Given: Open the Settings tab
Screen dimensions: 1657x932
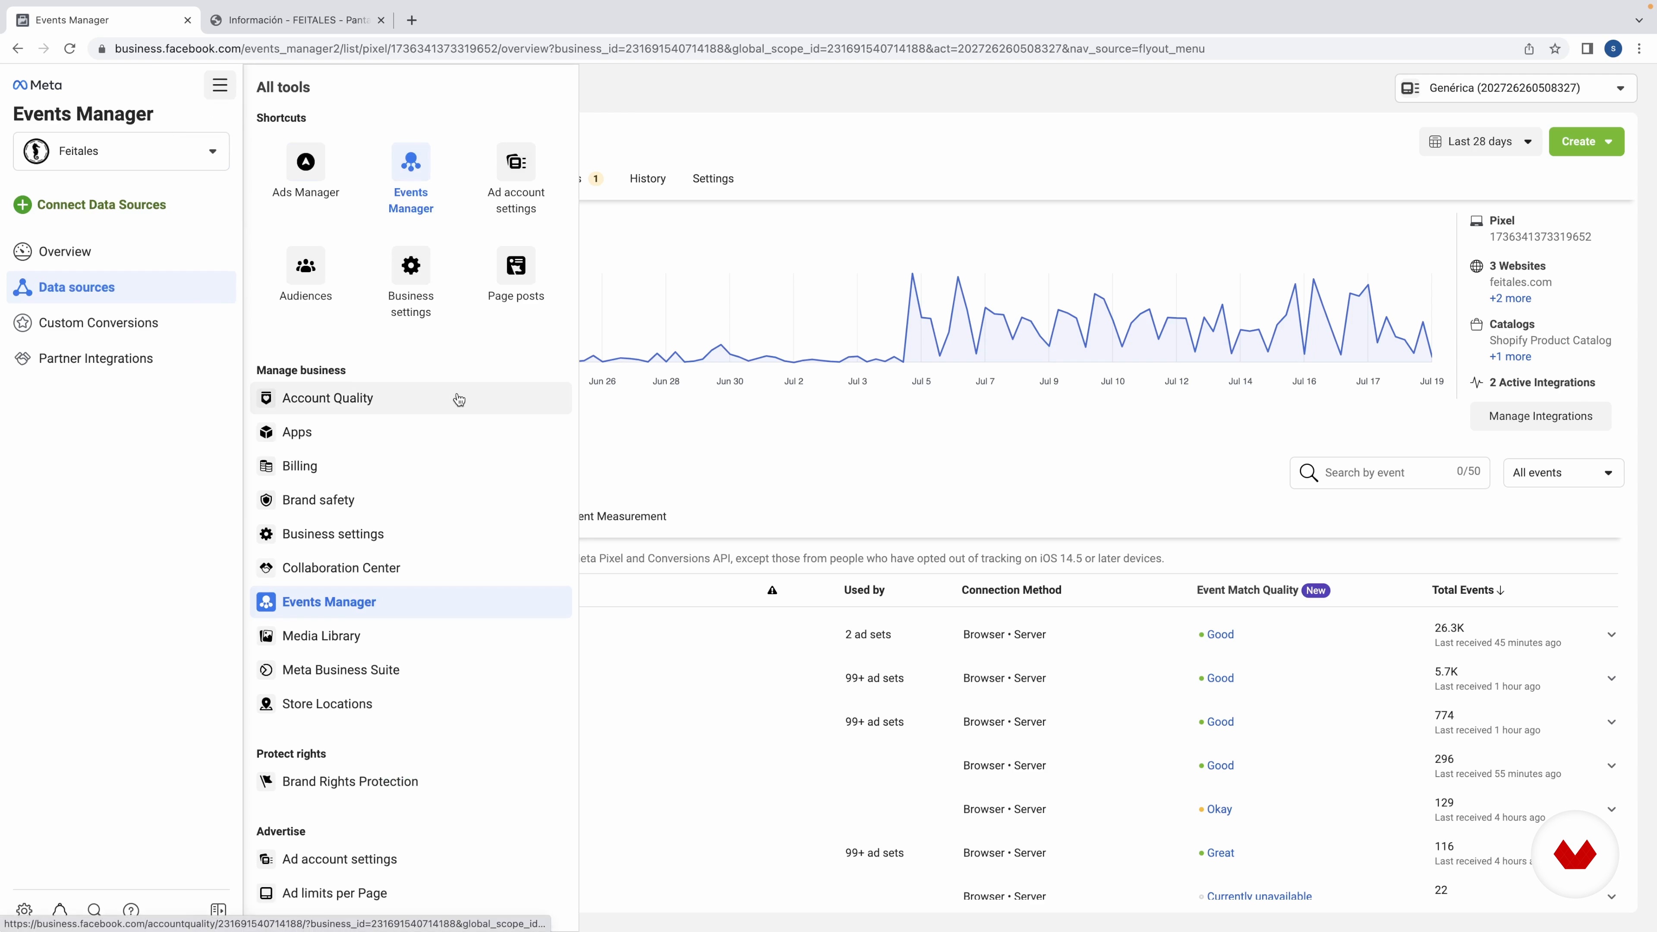Looking at the screenshot, I should click(x=713, y=179).
